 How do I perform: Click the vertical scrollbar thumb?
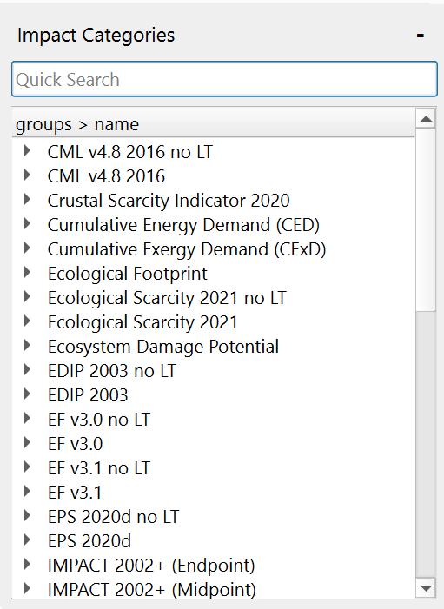(426, 220)
